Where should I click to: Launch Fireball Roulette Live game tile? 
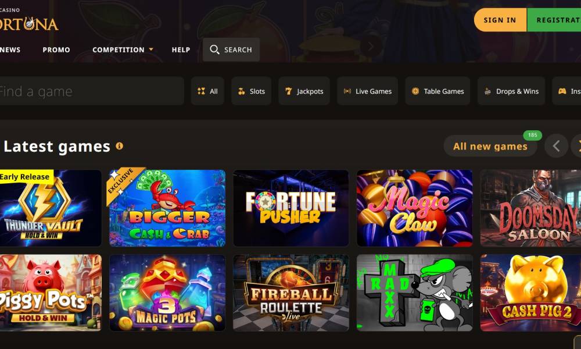coord(291,293)
